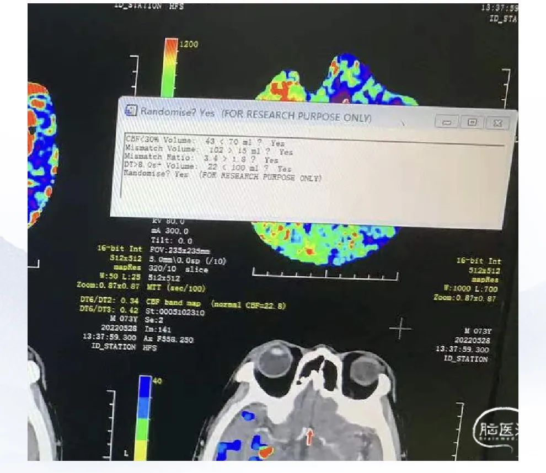Screen dimensions: 546x473
Task: Click the 'W:1000 L:700' window level text
Action: click(470, 288)
